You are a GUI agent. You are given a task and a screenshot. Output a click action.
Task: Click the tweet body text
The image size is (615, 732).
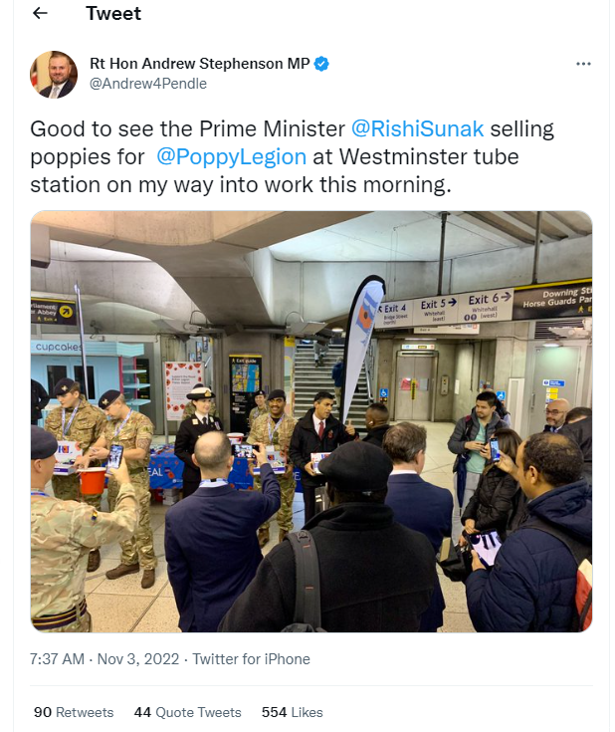[x=293, y=157]
